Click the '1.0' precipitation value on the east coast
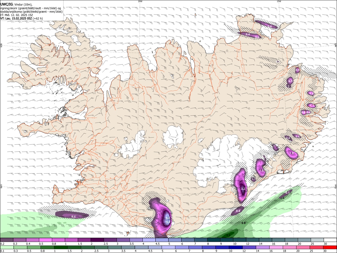This screenshot has width=337, height=253. [311, 93]
